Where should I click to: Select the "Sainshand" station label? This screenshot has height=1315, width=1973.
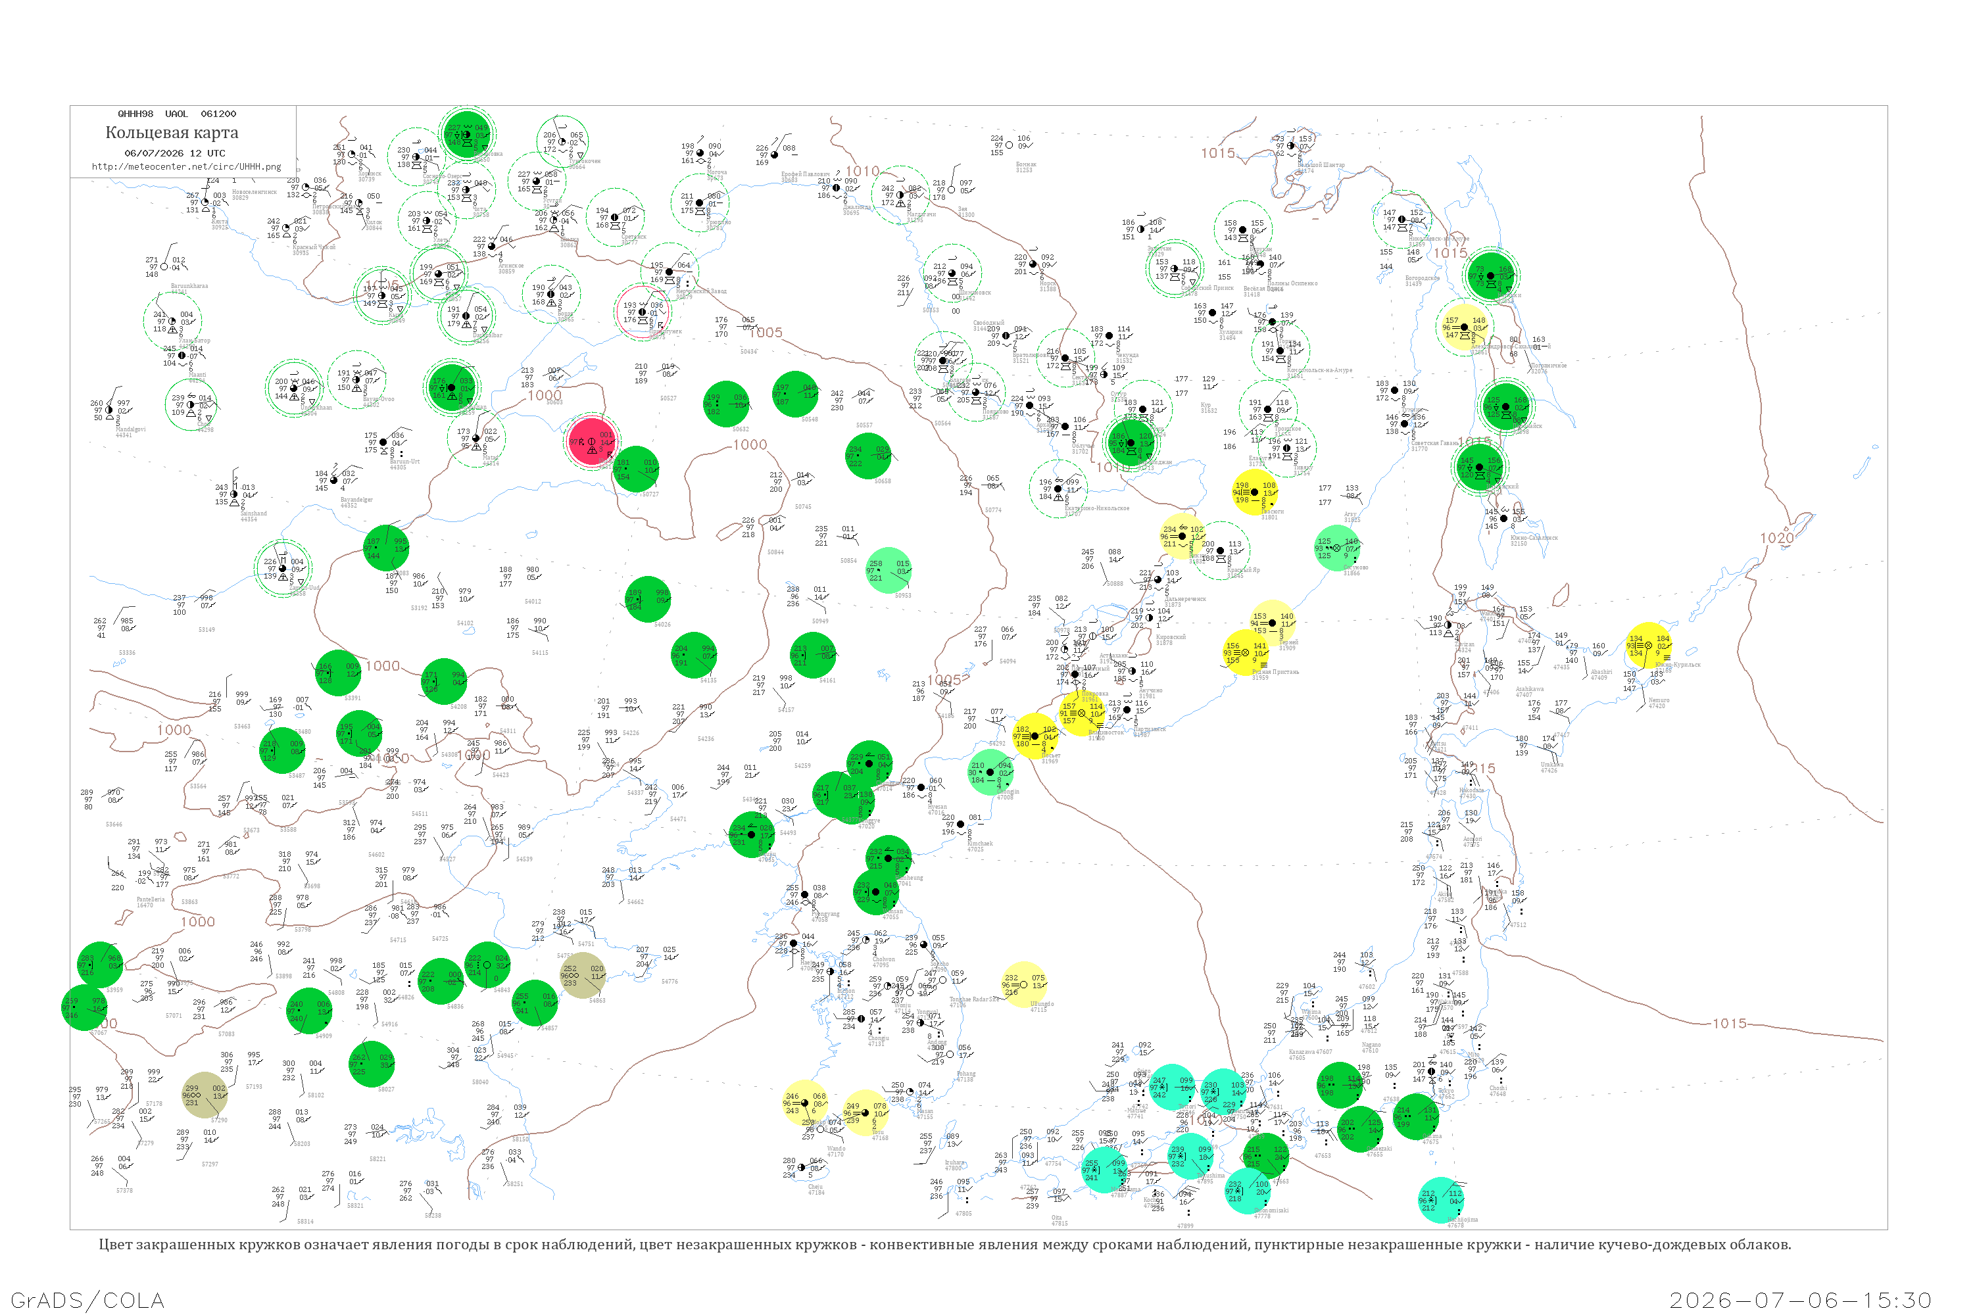253,514
